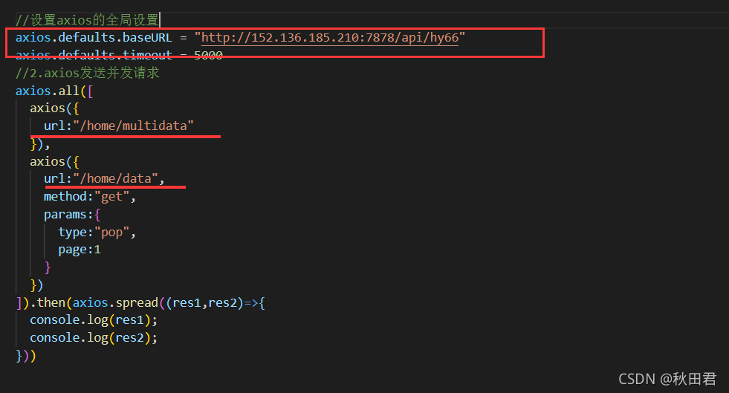Click the res1,res2 parameter list
The image size is (729, 393).
coord(204,303)
